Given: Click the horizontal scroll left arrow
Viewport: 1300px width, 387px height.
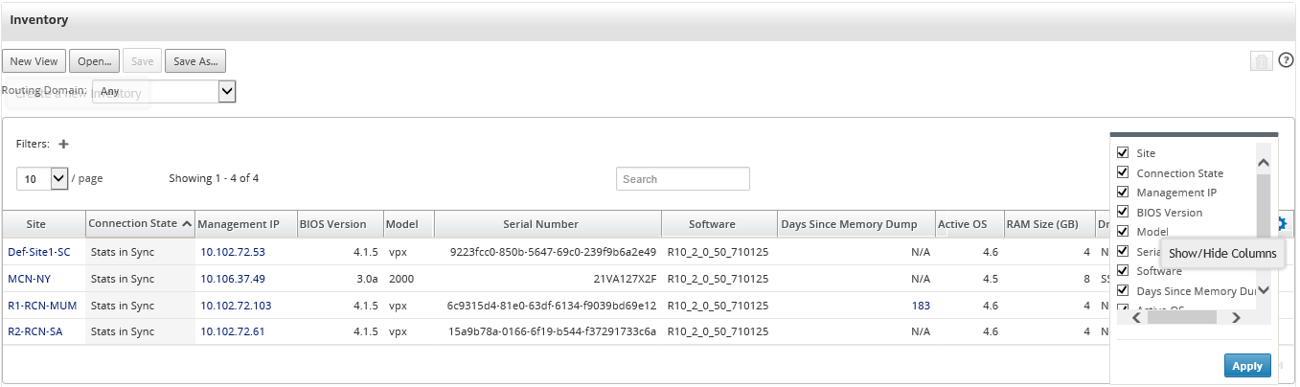Looking at the screenshot, I should 1135,317.
